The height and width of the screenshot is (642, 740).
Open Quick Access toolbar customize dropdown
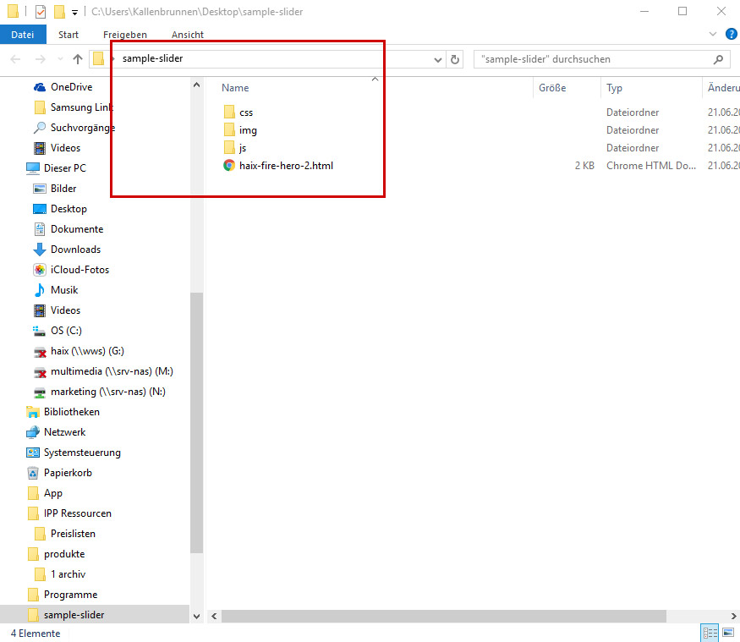click(74, 13)
